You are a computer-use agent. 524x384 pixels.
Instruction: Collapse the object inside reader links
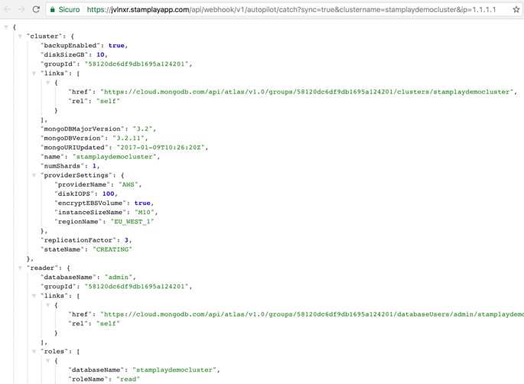tap(48, 305)
